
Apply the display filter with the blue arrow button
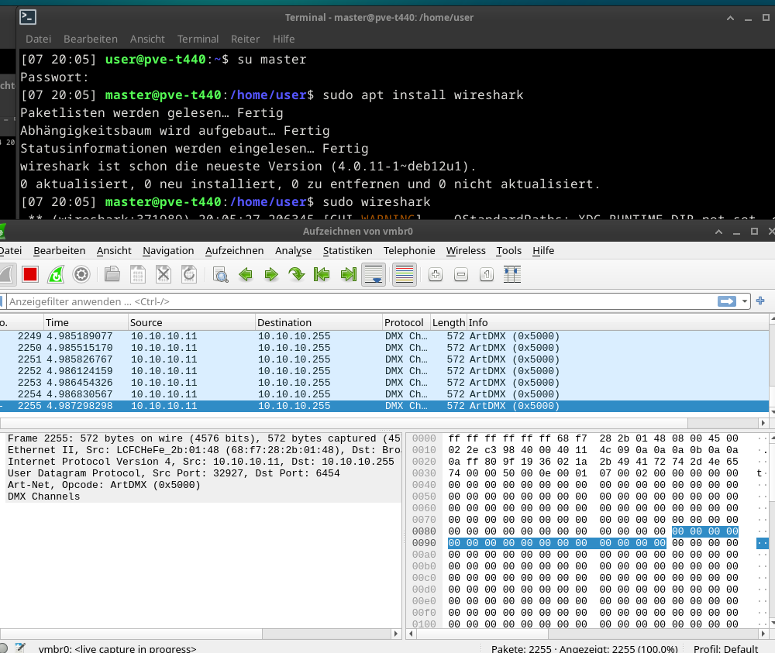click(x=726, y=301)
